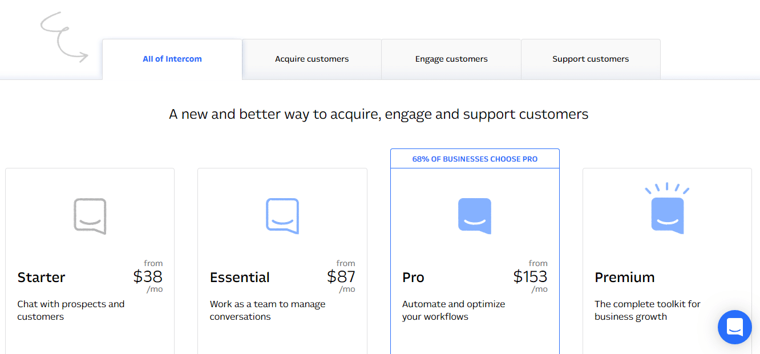Click the $153 per month Pro price
Image resolution: width=760 pixels, height=354 pixels.
click(530, 277)
